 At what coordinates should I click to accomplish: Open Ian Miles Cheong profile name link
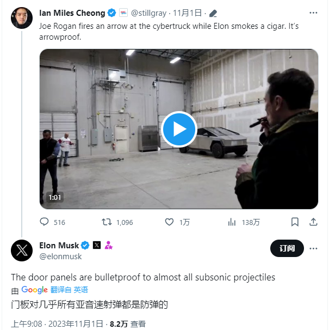click(x=71, y=12)
